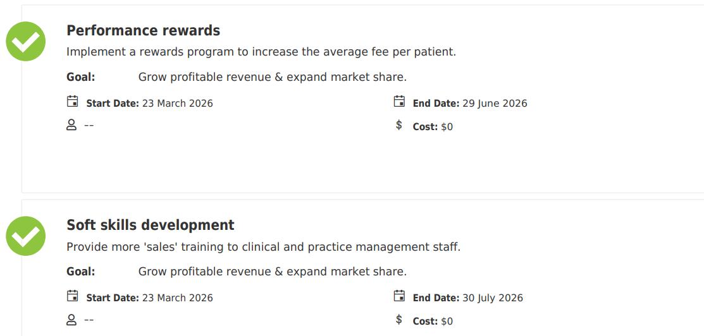Screen dimensions: 704x336
Task: Click the Performance rewards $0 cost value
Action: click(447, 127)
